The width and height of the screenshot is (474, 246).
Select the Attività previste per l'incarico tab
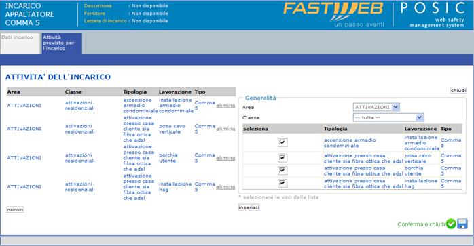tap(62, 43)
